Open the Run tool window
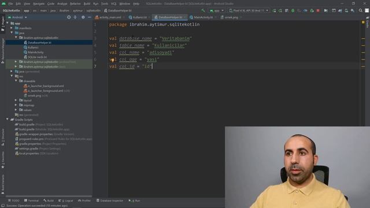The image size is (370, 208). 135,200
